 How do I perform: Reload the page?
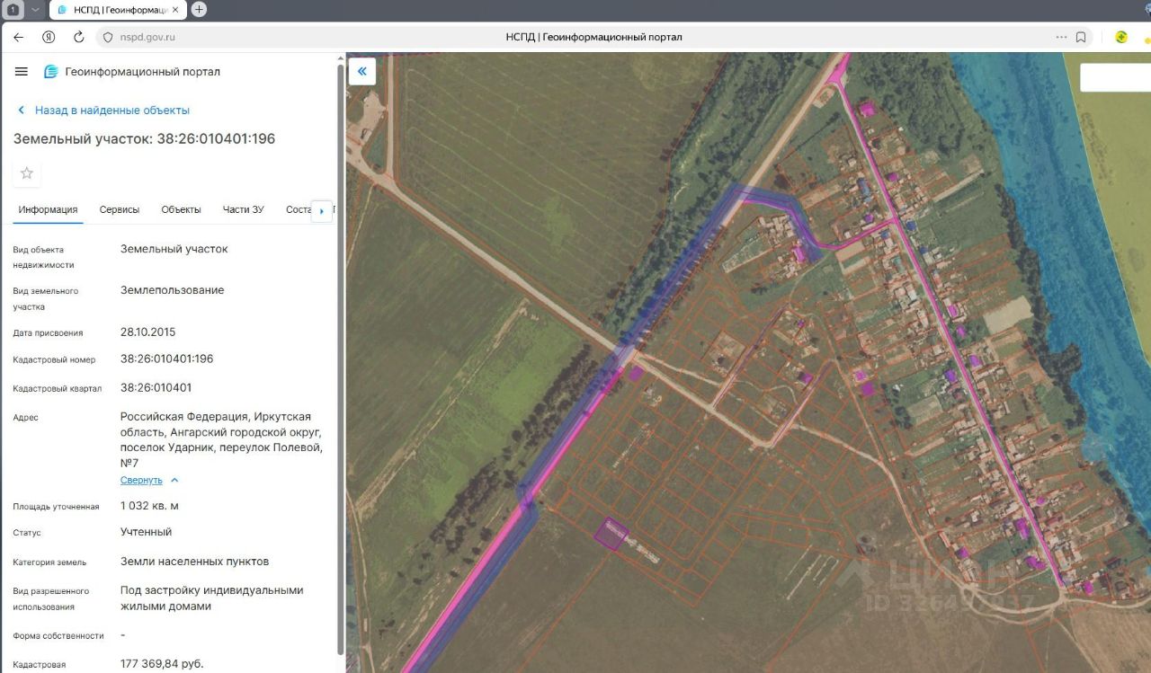[x=79, y=37]
